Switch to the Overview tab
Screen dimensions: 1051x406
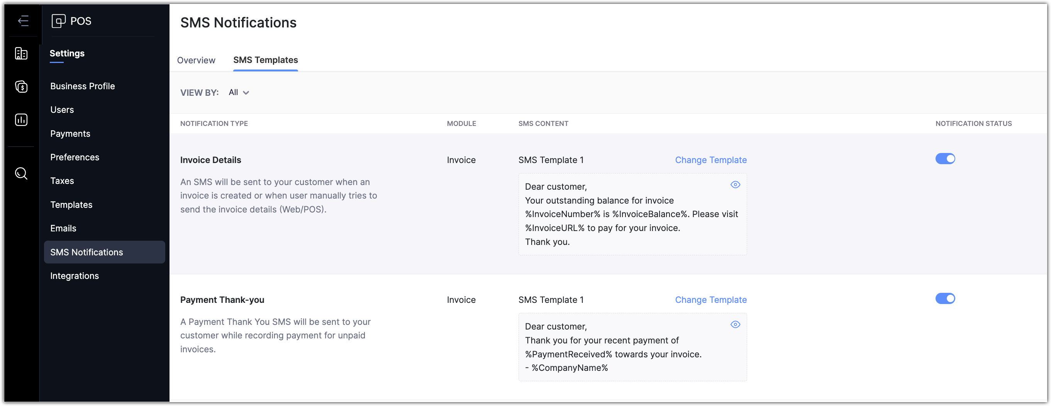(196, 60)
